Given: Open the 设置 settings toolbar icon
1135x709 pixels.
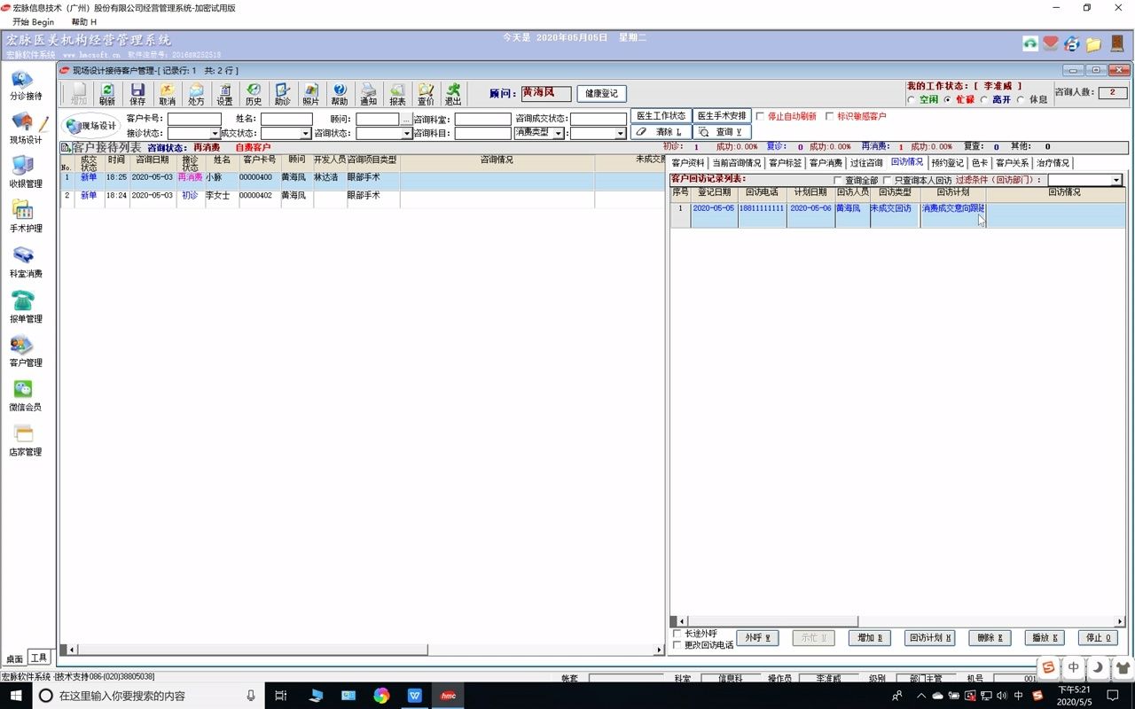Looking at the screenshot, I should point(224,94).
